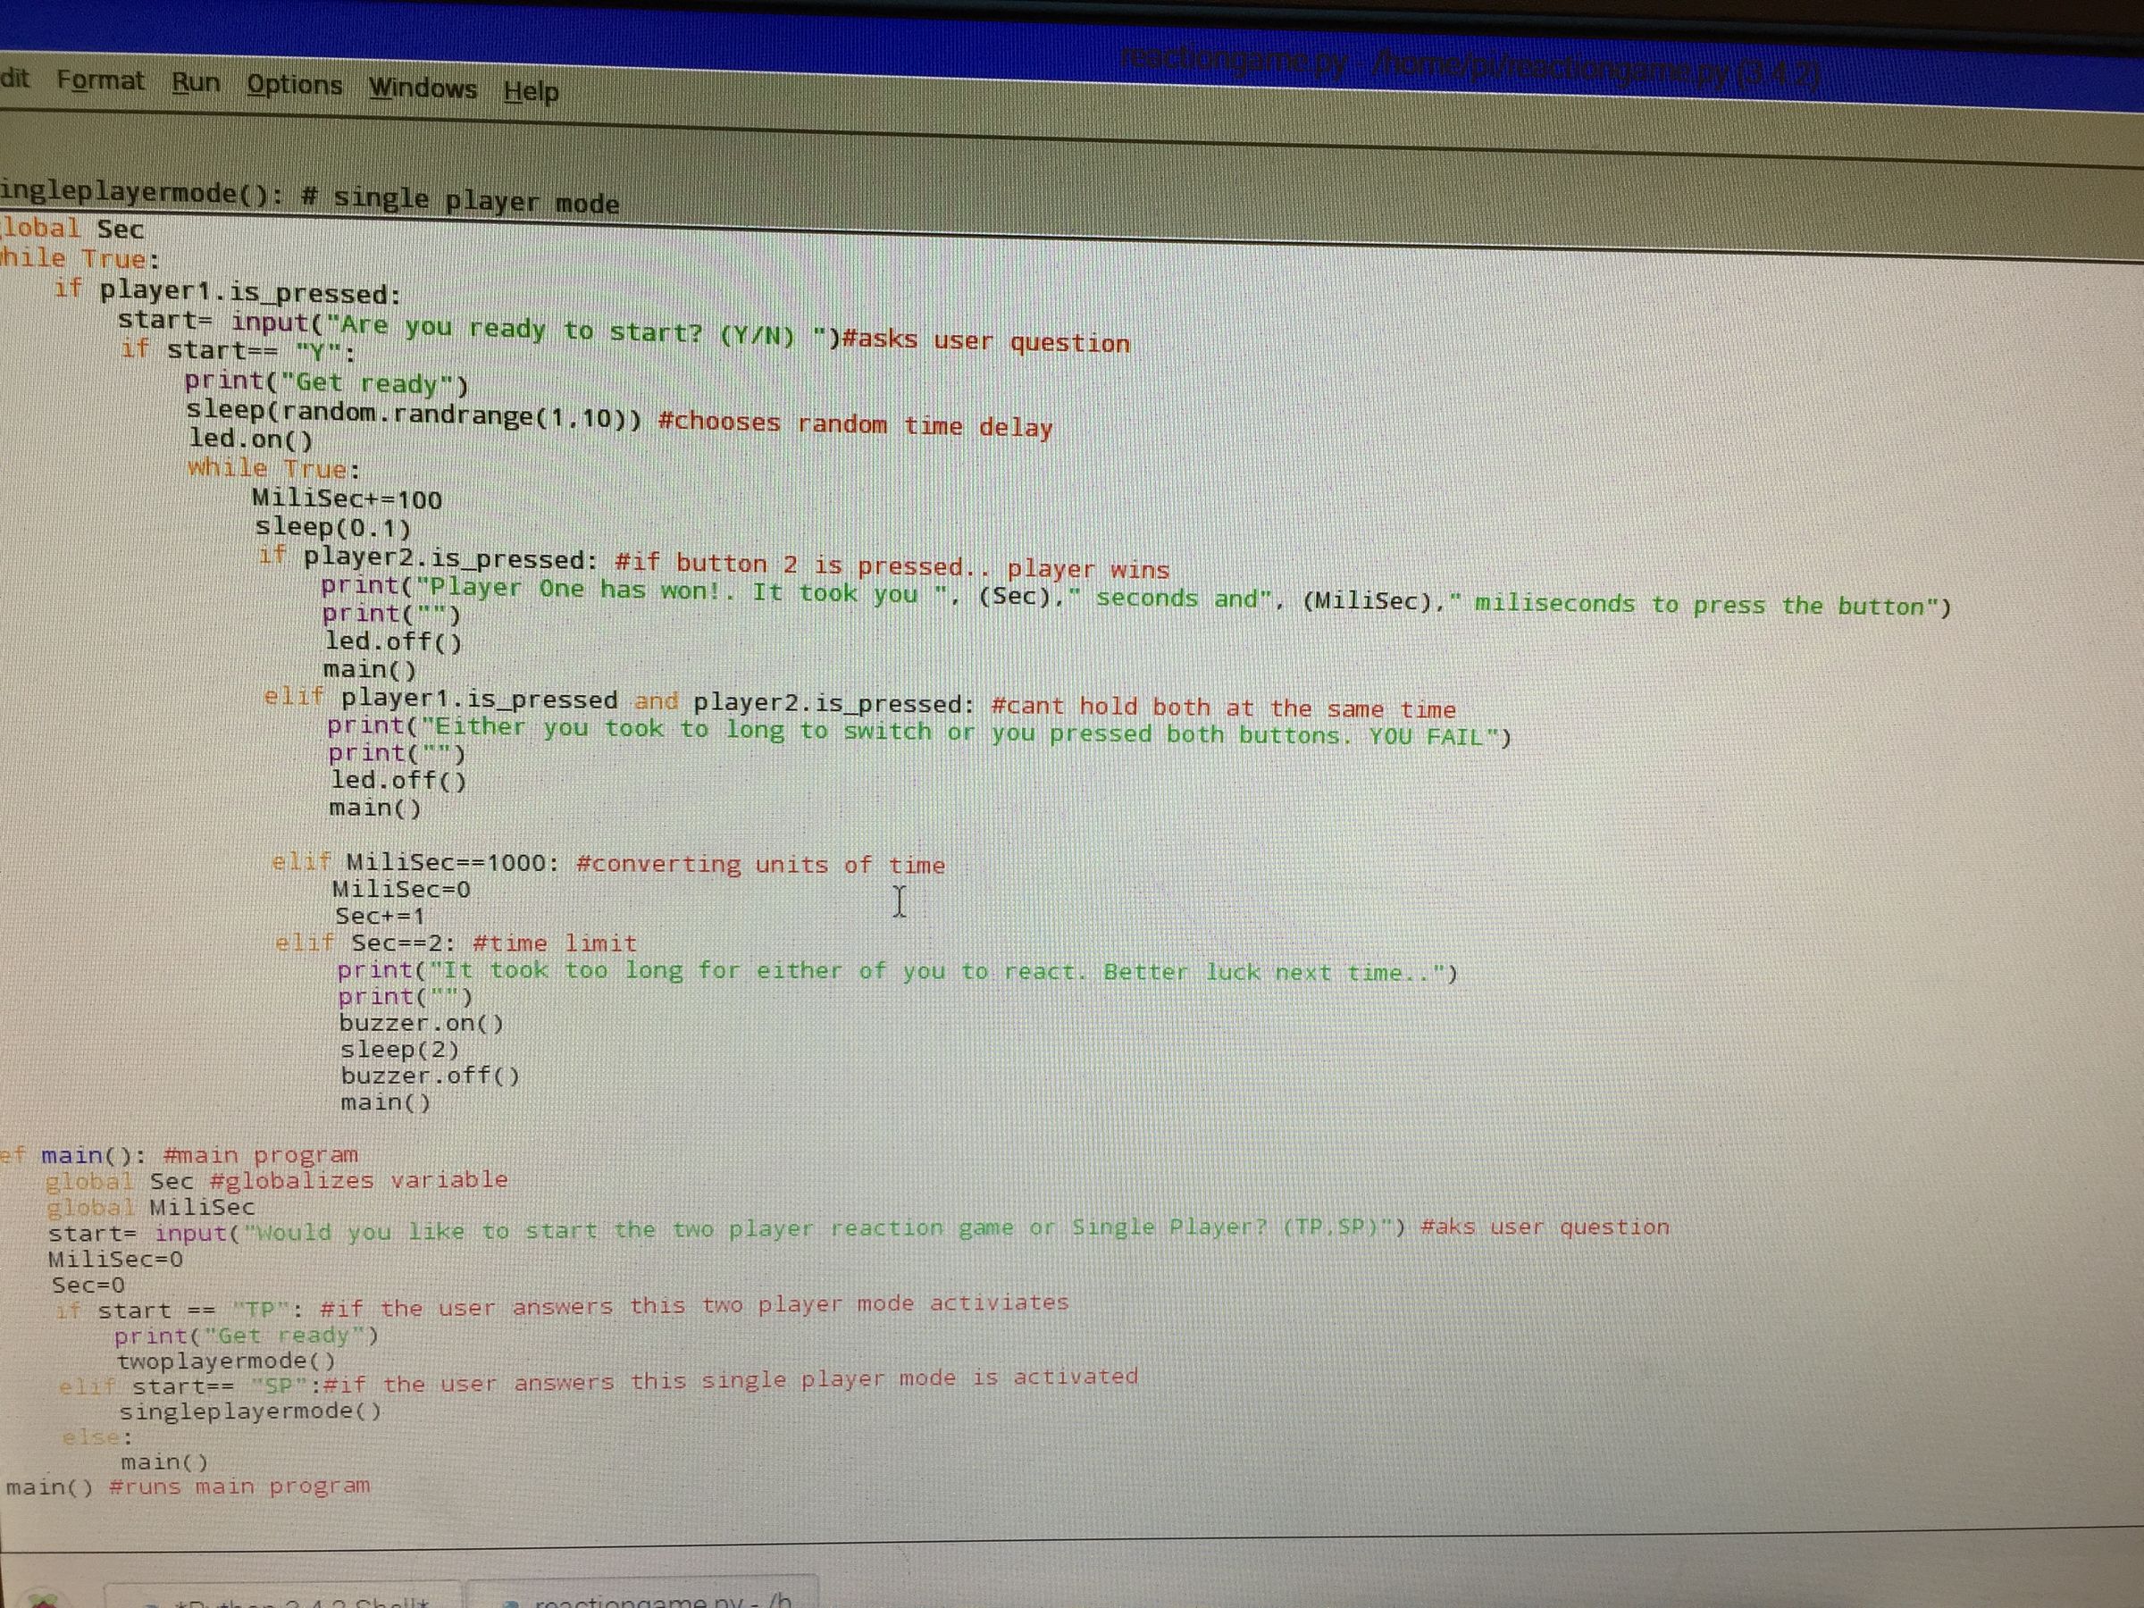Select the comment chooses random time delay
This screenshot has width=2144, height=1608.
[858, 423]
